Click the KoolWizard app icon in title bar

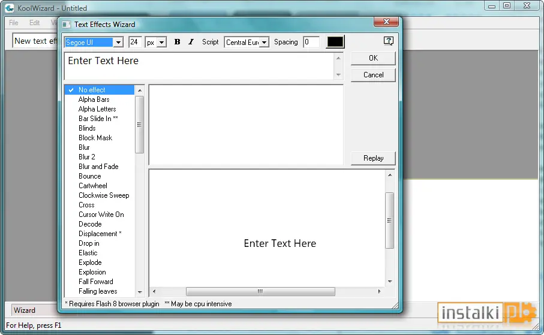pos(10,8)
